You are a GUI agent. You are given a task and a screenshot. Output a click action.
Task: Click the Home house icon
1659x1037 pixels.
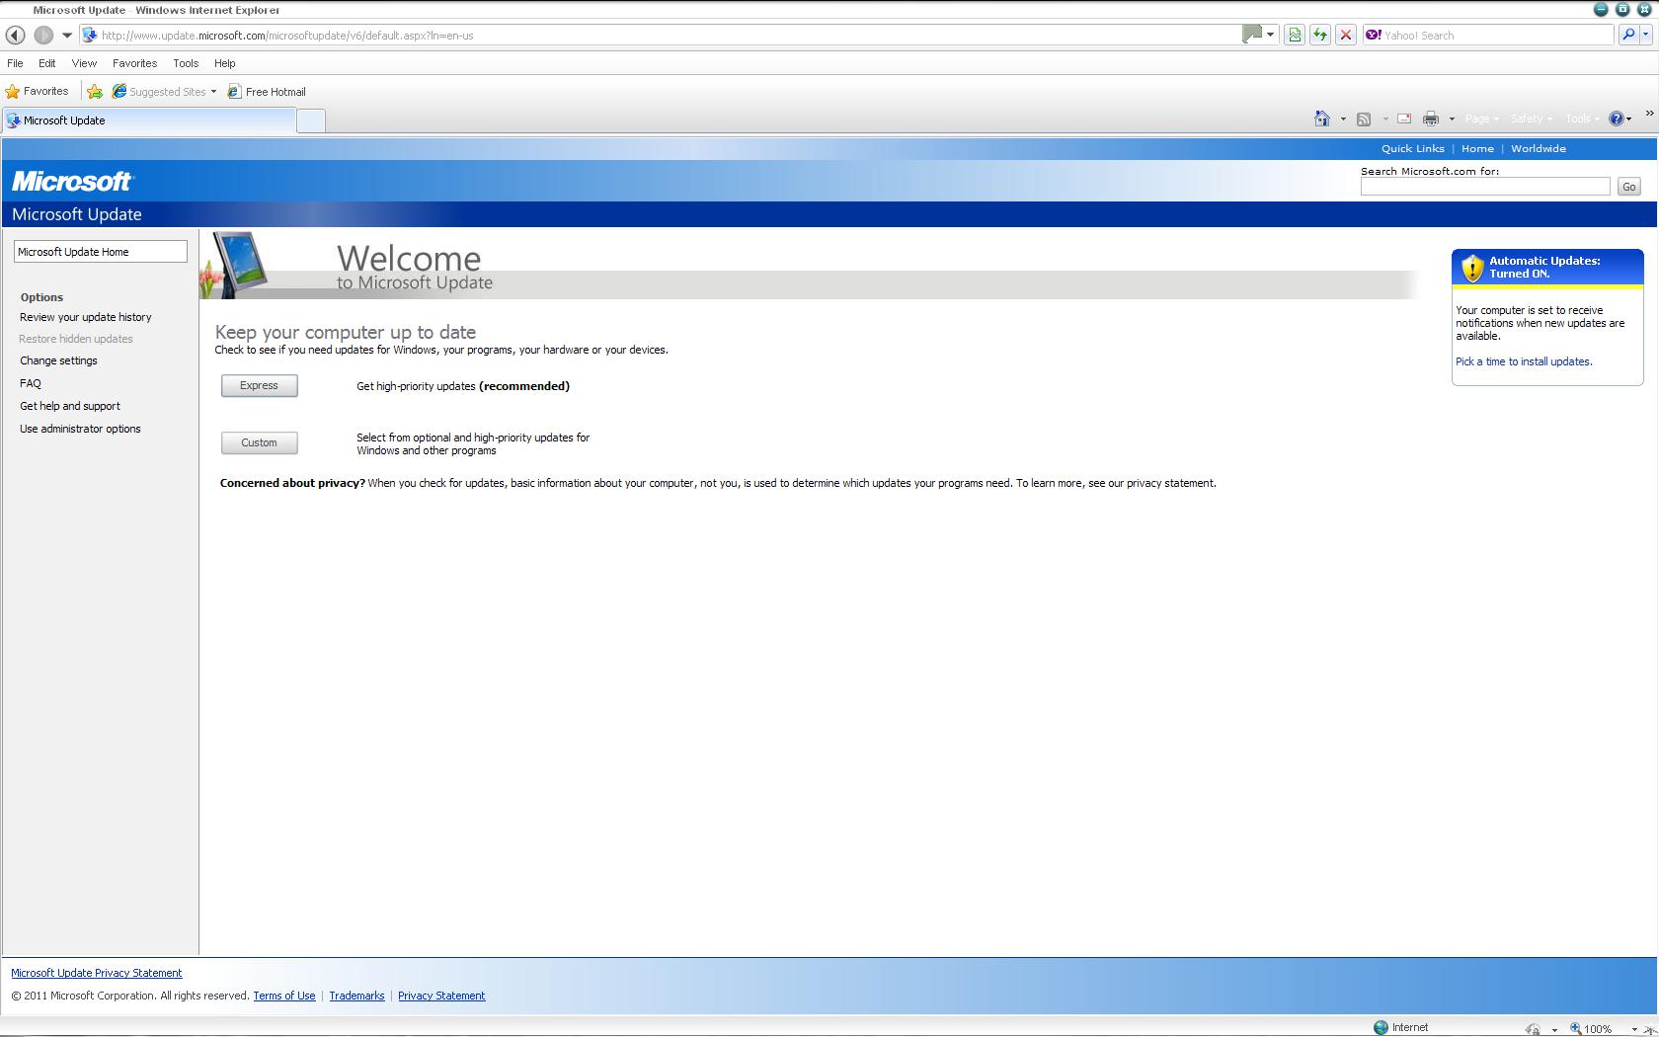(x=1322, y=119)
